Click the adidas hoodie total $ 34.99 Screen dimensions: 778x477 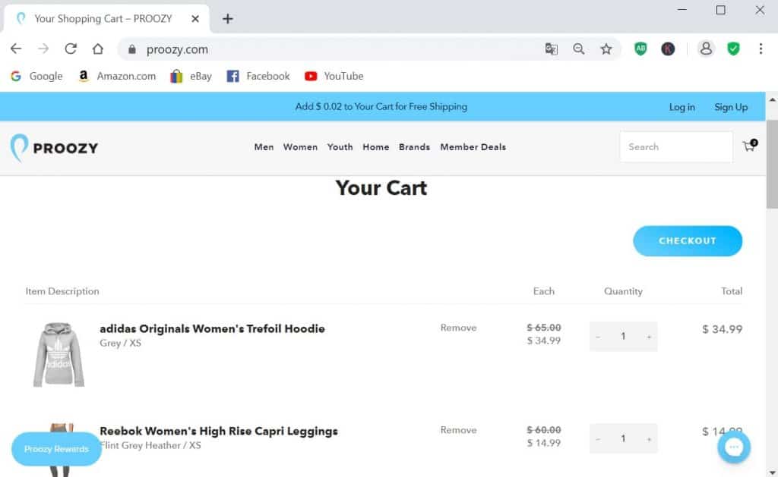coord(722,329)
